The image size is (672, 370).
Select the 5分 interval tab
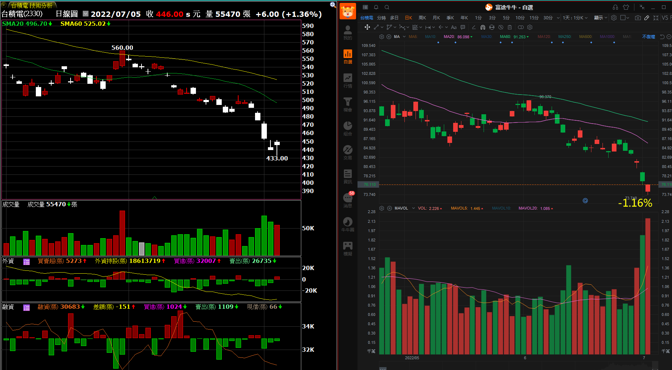pyautogui.click(x=506, y=18)
